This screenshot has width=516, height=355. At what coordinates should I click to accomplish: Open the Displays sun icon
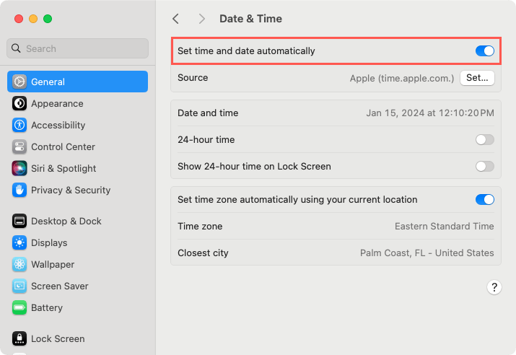click(x=19, y=242)
